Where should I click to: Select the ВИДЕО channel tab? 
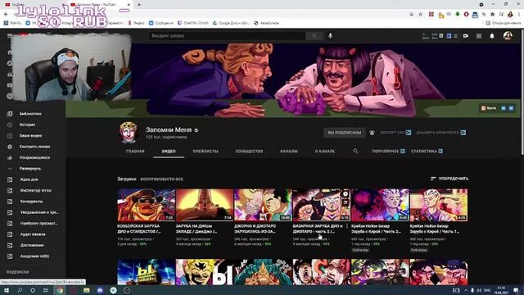(x=169, y=151)
